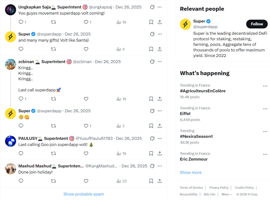Open more menu for #AgriculteursEnColère trend
Viewport: 270px width, 200px height.
click(265, 86)
